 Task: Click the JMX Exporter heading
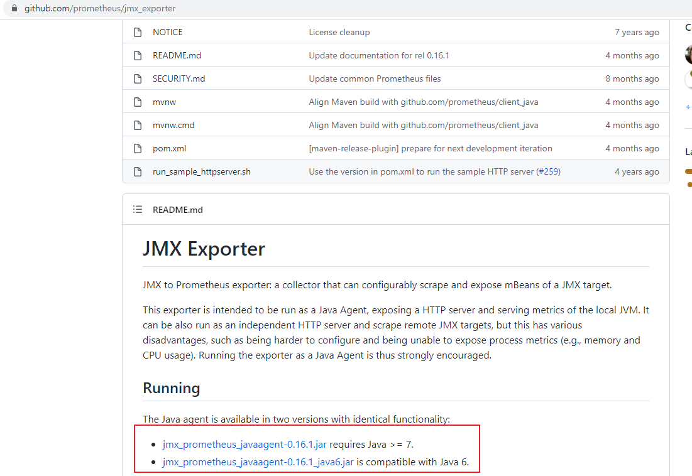[x=204, y=249]
